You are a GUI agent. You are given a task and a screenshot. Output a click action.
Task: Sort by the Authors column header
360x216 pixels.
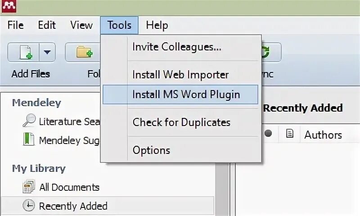[323, 135]
